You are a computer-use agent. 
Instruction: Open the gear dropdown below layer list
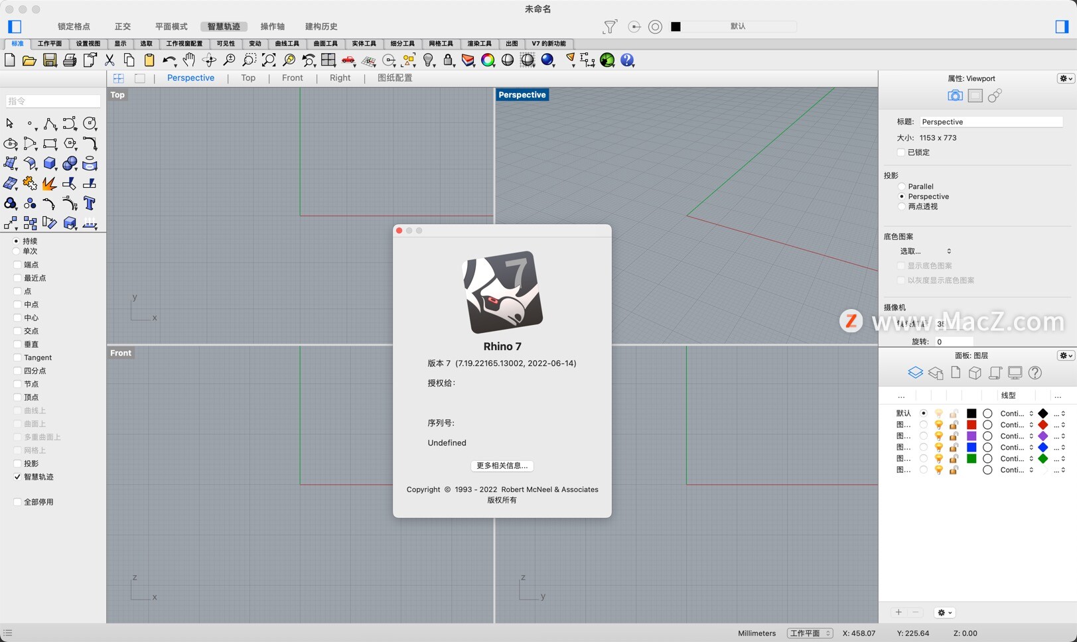[944, 613]
